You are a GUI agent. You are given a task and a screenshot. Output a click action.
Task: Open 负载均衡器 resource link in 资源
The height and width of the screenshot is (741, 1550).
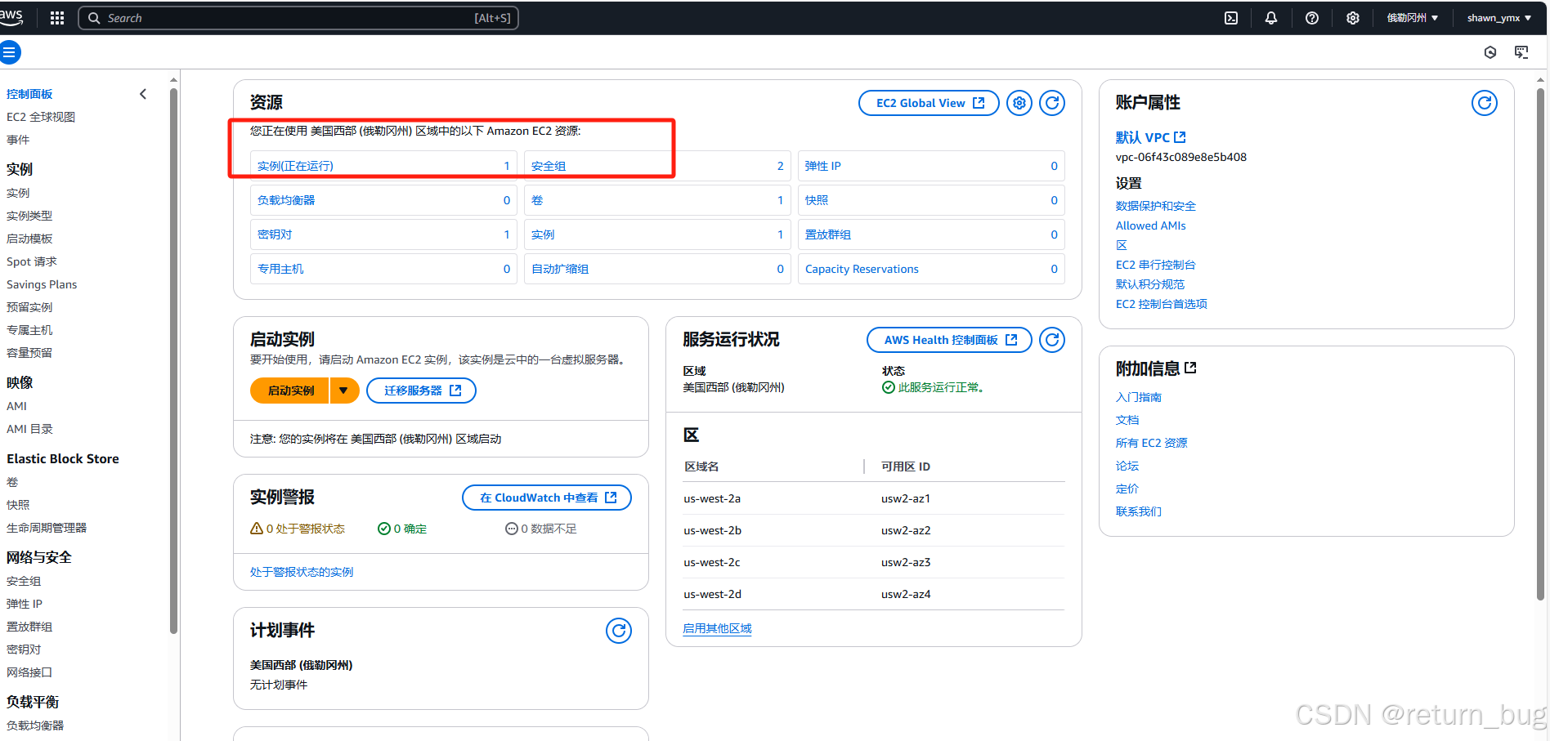point(286,200)
